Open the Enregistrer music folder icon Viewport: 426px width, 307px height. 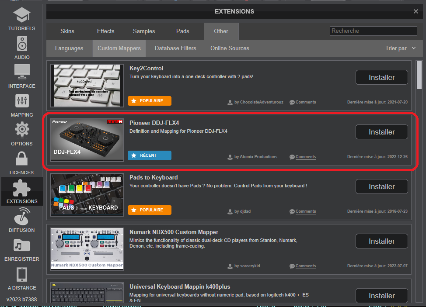(x=22, y=245)
